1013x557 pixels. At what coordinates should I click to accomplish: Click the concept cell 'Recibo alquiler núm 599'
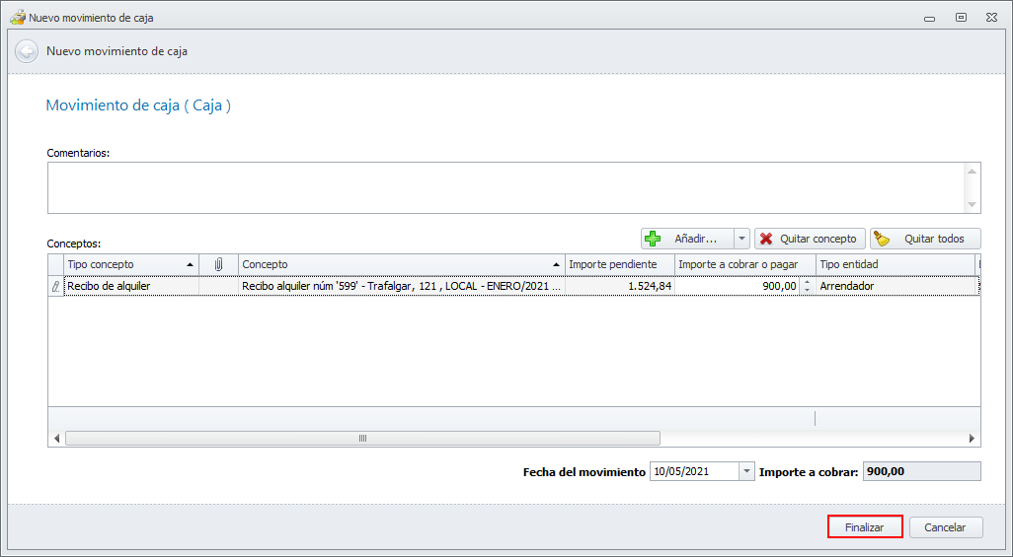click(x=401, y=286)
